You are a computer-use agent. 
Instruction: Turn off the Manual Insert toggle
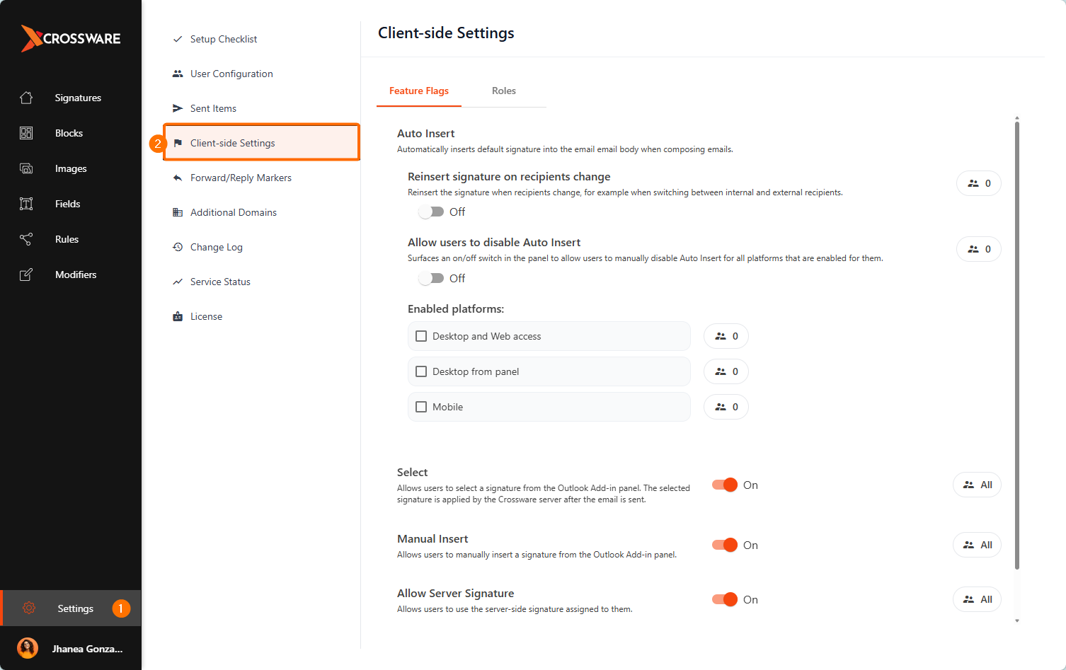[725, 545]
